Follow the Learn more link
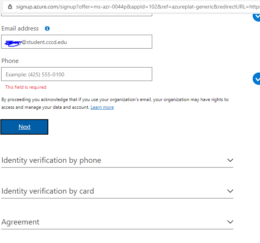260x243 pixels. [x=102, y=107]
